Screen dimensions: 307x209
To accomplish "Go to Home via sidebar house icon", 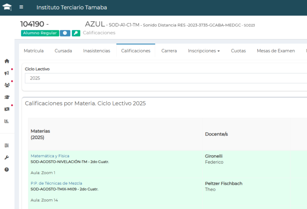I will click(x=7, y=61).
